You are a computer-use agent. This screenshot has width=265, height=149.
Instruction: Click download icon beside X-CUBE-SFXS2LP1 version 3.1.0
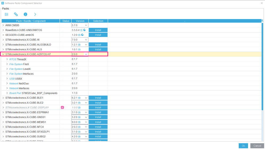(x=79, y=132)
